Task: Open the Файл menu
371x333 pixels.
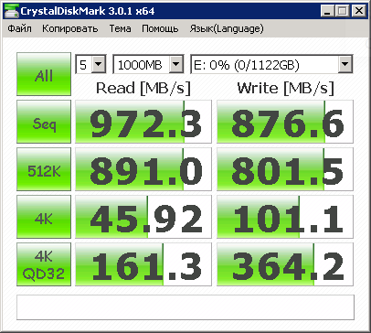Action: coord(19,28)
